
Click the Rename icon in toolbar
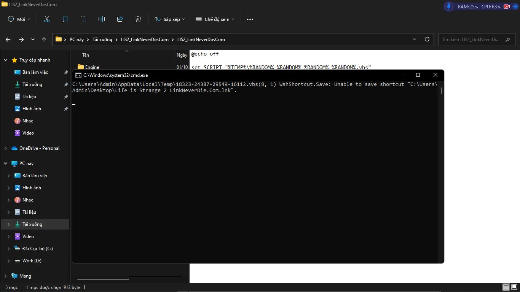(x=102, y=19)
